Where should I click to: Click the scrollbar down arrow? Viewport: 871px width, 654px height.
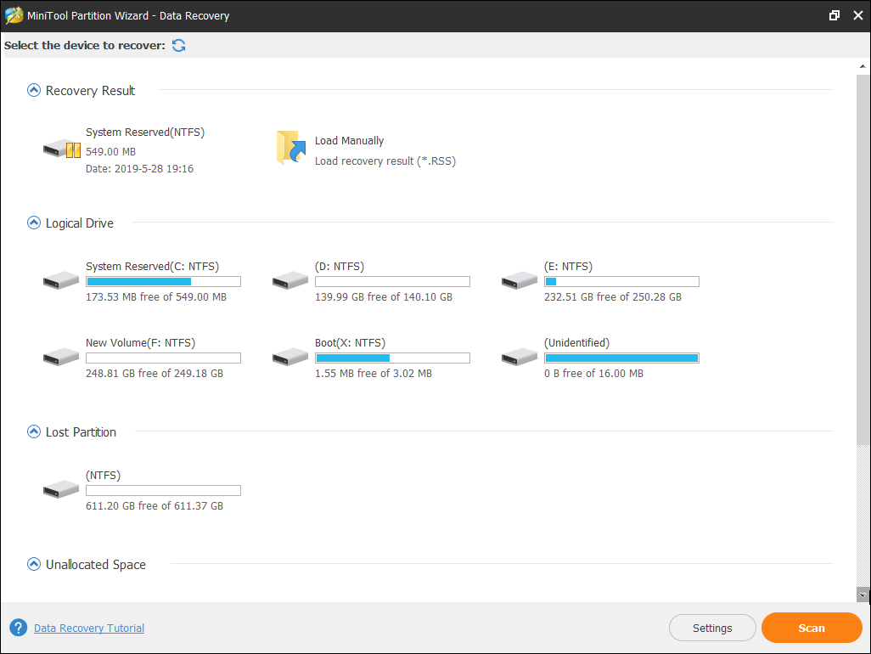pyautogui.click(x=863, y=595)
